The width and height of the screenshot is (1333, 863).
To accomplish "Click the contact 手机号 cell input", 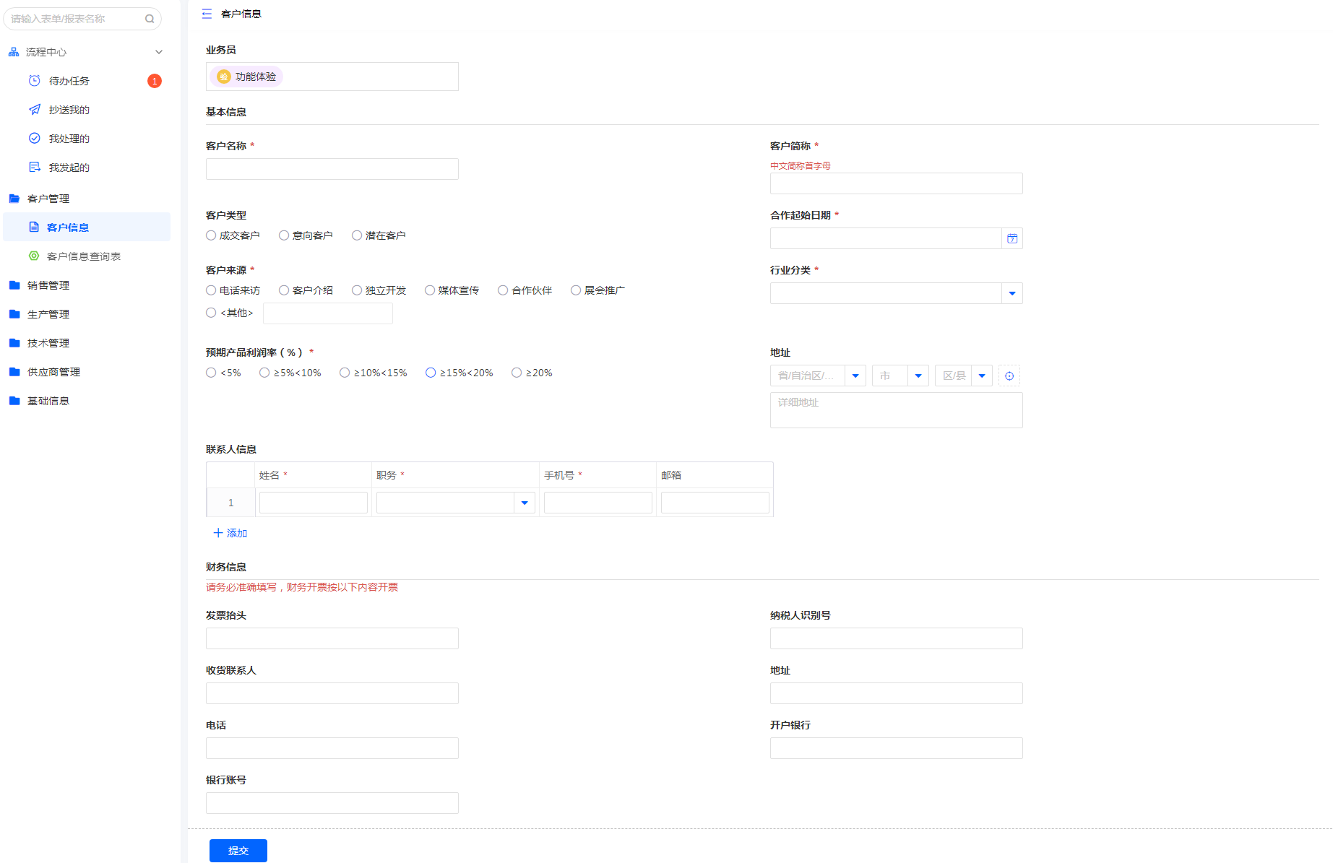I will (598, 503).
